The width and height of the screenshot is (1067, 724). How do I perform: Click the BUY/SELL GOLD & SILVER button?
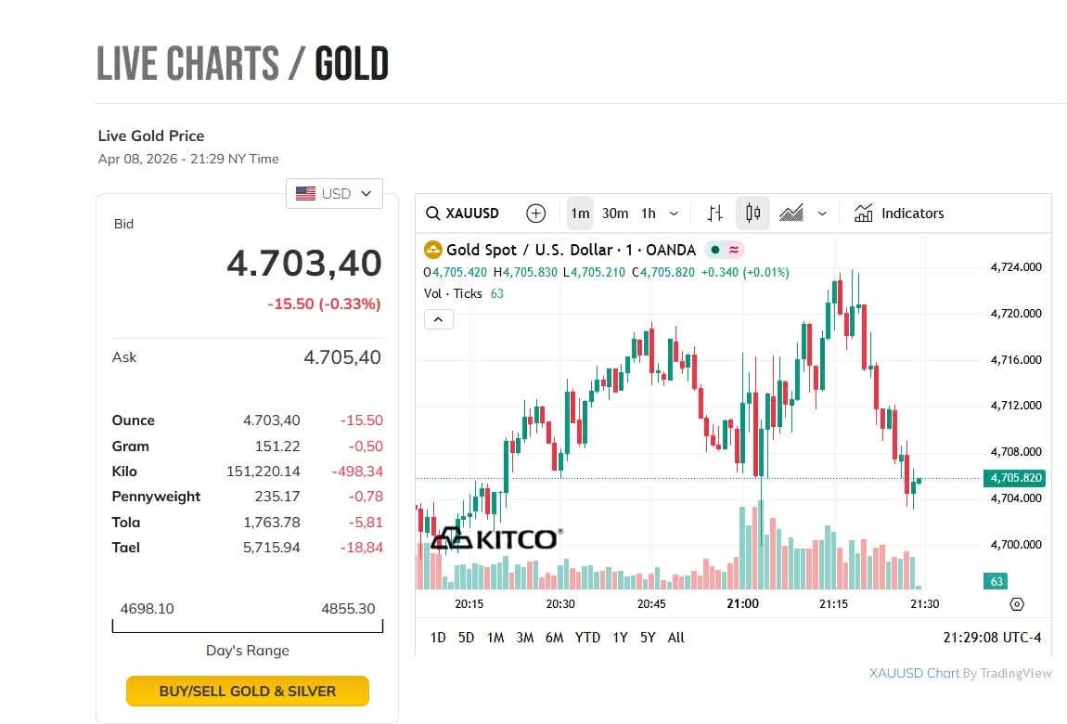click(248, 691)
